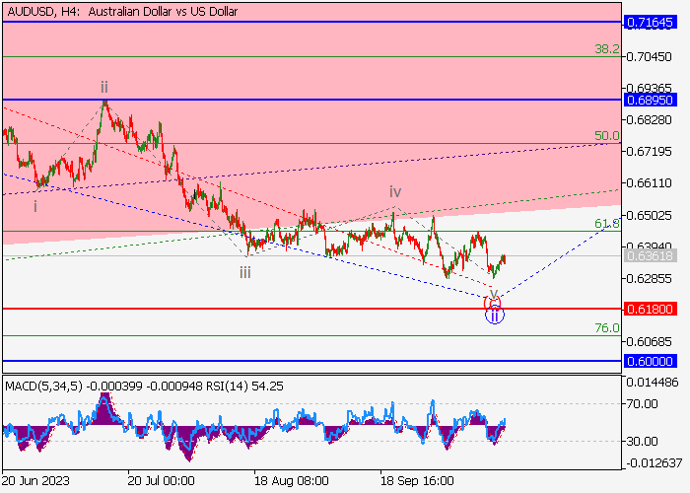Click the wave ii label at the peak
This screenshot has width=690, height=493.
coord(103,87)
